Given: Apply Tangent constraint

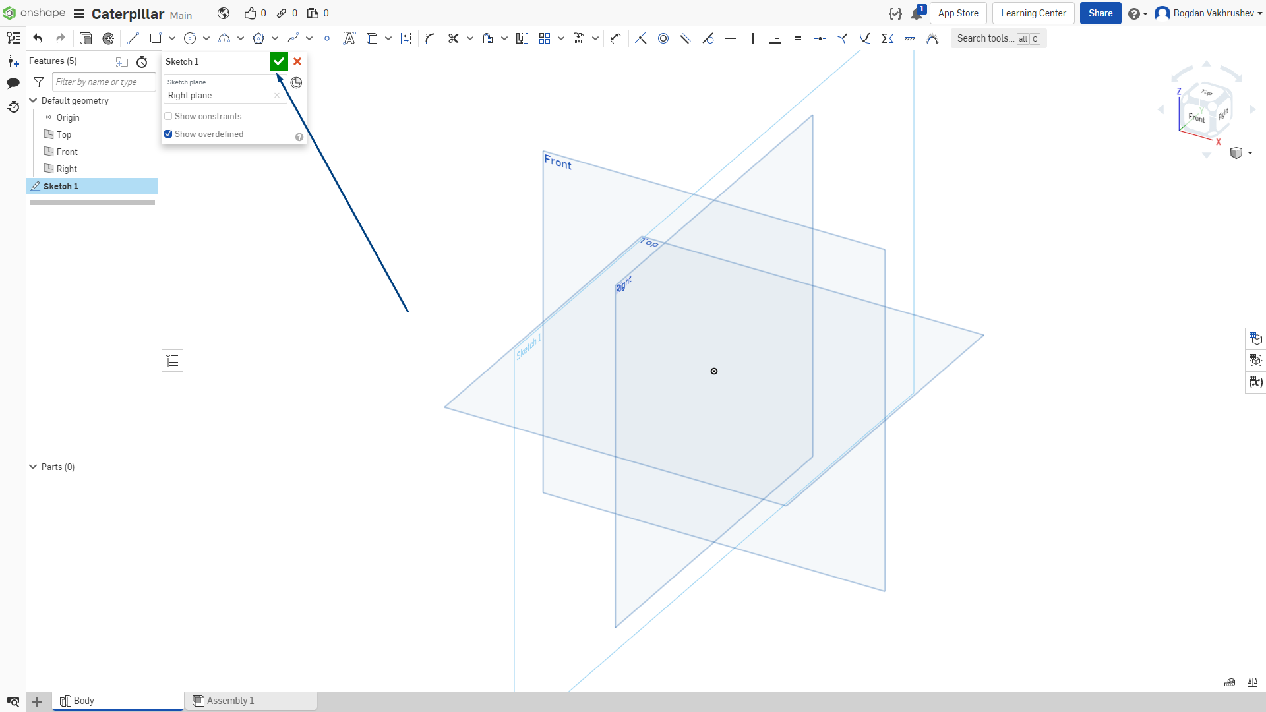Looking at the screenshot, I should click(x=708, y=38).
